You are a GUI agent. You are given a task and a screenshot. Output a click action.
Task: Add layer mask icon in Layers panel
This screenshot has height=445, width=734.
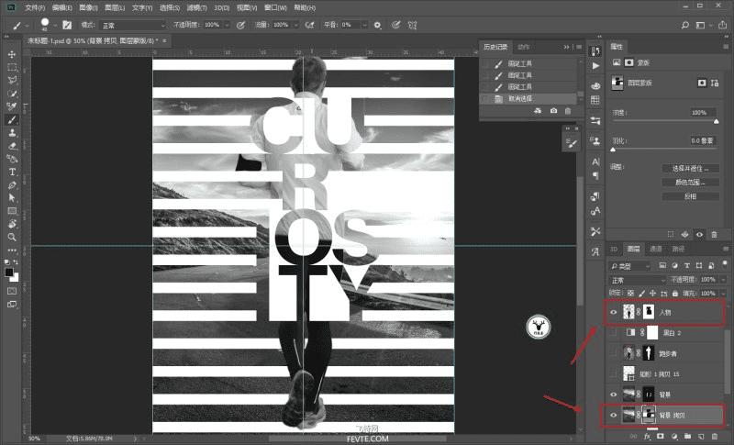tap(661, 437)
